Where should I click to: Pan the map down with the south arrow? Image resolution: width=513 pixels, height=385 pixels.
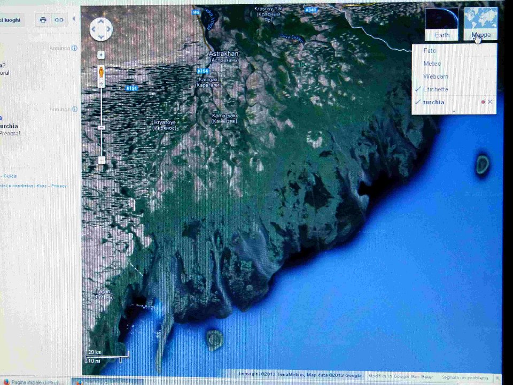pos(101,37)
